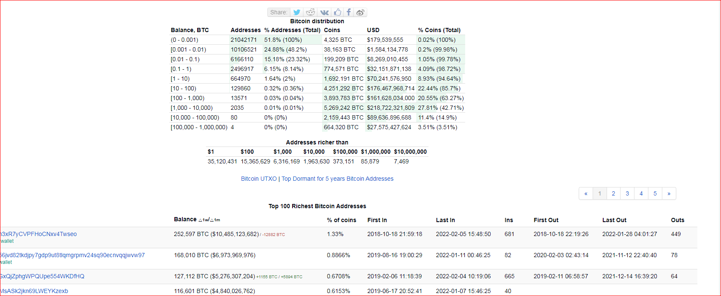Click the 252,597 BTC balance value
The image size is (721, 296).
[191, 234]
